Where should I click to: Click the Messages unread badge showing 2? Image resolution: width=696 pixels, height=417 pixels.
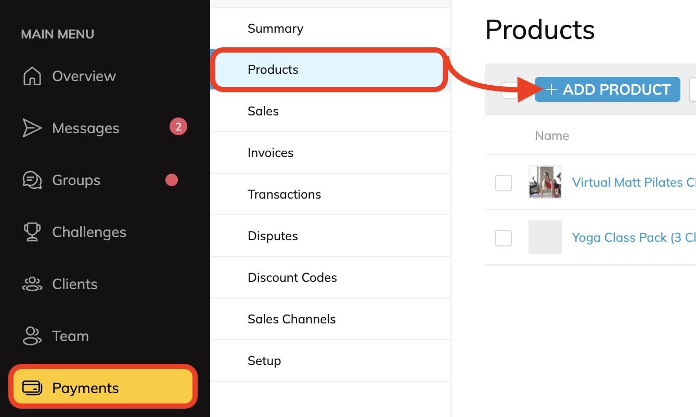tap(178, 127)
